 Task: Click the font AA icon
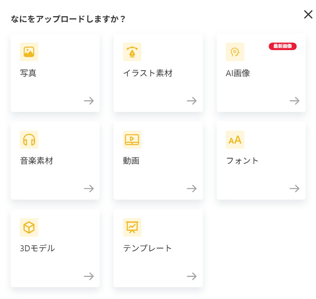coord(235,140)
